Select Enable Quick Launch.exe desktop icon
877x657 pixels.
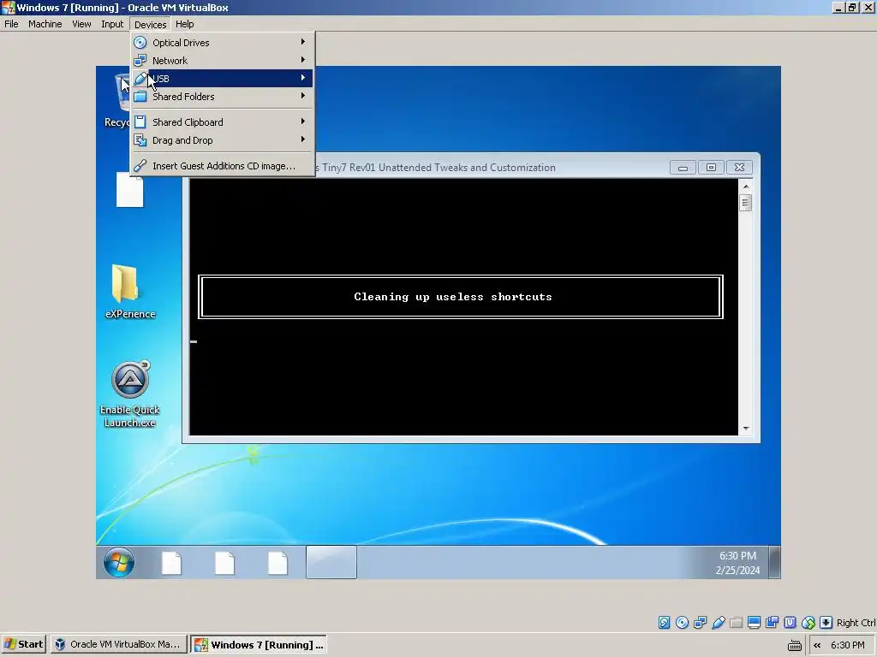130,394
